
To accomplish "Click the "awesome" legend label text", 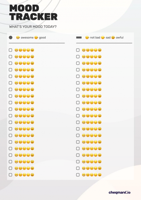I will 27,38.
